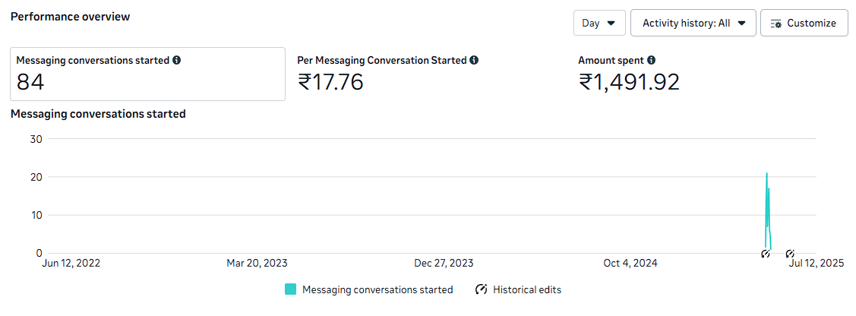This screenshot has height=316, width=856.
Task: Expand the Activity history: All dropdown
Action: tap(693, 23)
